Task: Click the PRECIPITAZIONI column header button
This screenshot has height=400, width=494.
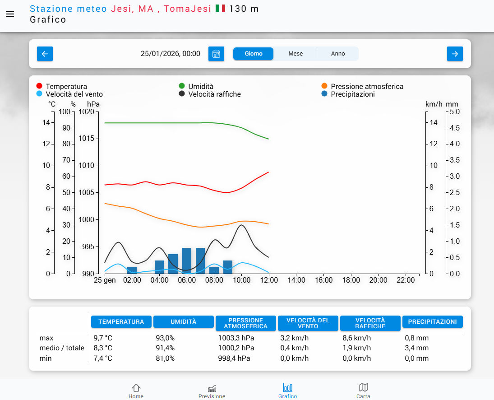Action: [432, 322]
